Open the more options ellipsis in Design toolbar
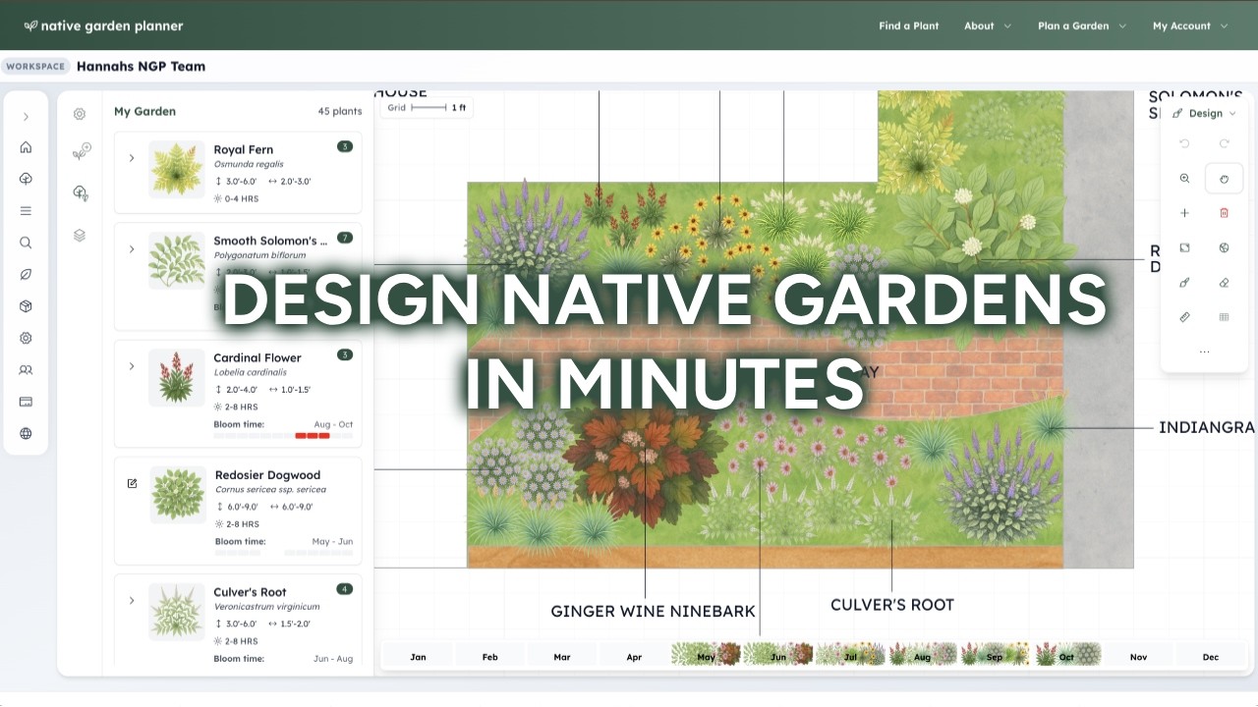 coord(1204,352)
